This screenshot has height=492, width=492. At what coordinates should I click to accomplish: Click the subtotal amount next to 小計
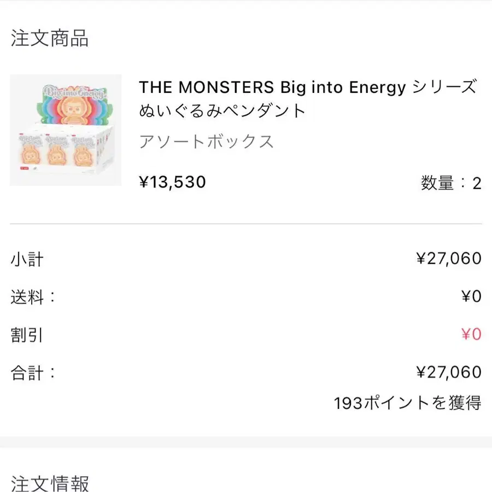pyautogui.click(x=449, y=259)
